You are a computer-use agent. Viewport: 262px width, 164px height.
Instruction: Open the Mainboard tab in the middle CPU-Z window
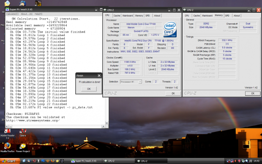click(128, 16)
